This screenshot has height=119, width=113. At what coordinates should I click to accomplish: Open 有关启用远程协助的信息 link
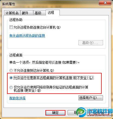pyautogui.click(x=27, y=36)
